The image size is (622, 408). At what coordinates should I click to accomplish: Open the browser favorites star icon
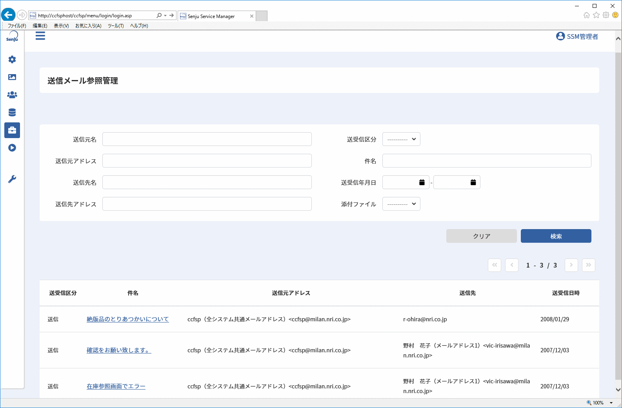597,15
